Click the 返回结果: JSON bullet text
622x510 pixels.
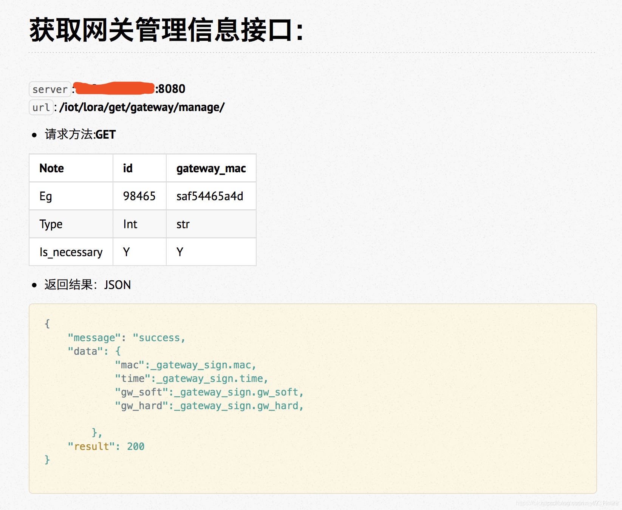(88, 284)
